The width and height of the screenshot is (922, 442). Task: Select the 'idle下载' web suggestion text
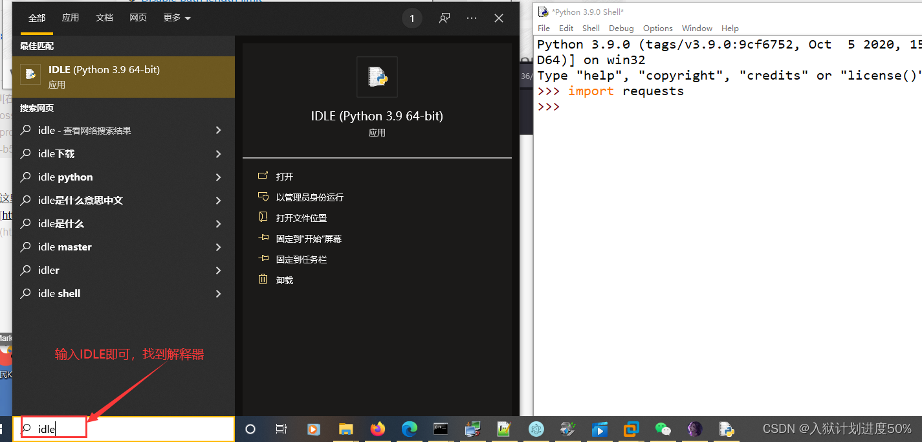tap(56, 154)
